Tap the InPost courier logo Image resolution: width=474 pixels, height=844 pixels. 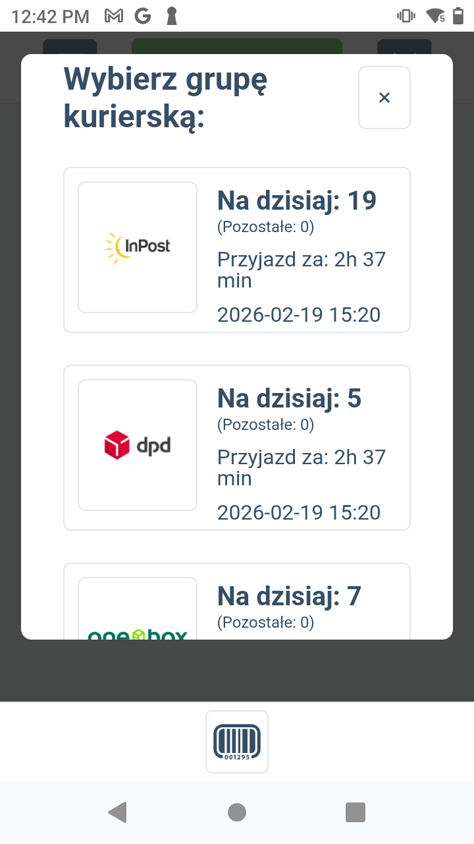click(x=138, y=247)
